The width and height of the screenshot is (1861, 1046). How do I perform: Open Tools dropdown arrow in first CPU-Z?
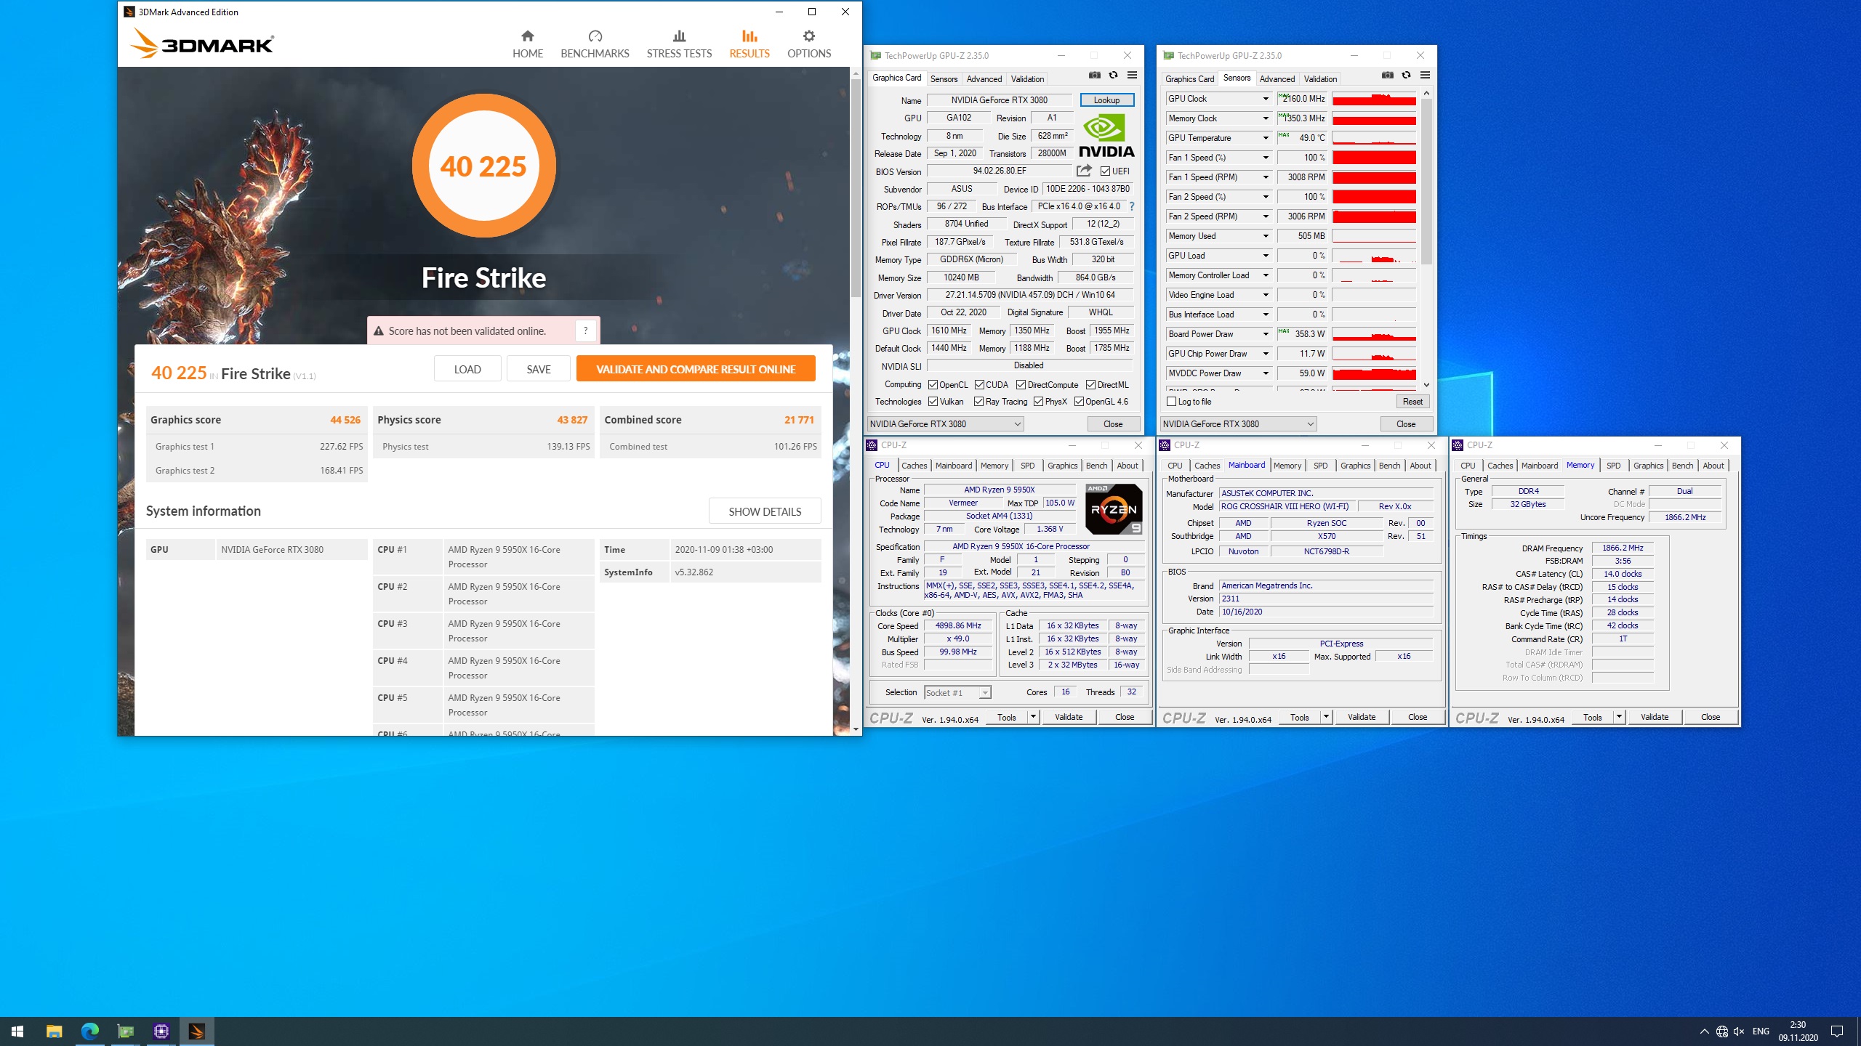tap(1032, 717)
